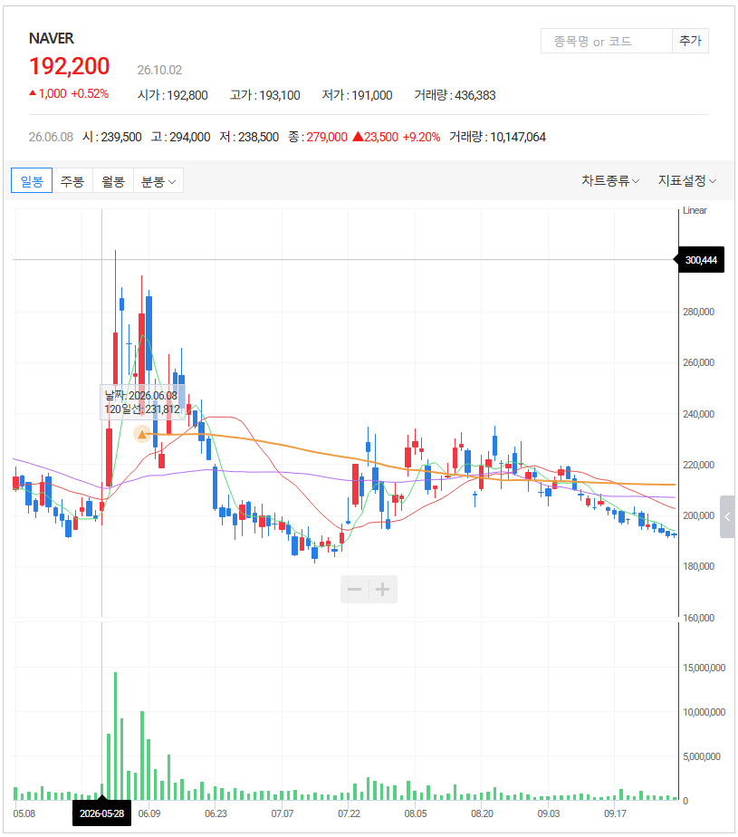The image size is (738, 837).
Task: Click the 추가 add button
Action: click(x=690, y=41)
